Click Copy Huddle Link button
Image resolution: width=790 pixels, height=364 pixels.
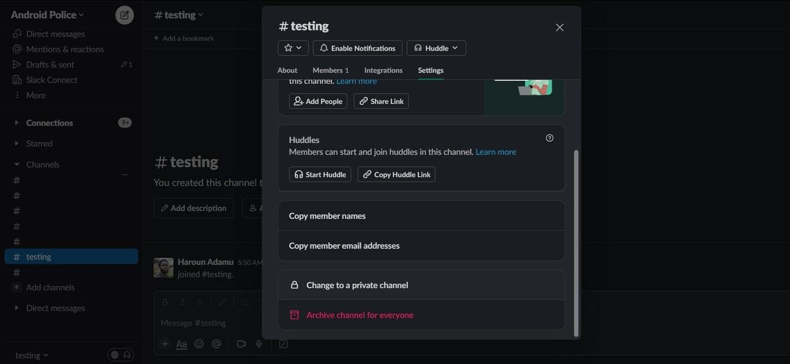coord(396,174)
